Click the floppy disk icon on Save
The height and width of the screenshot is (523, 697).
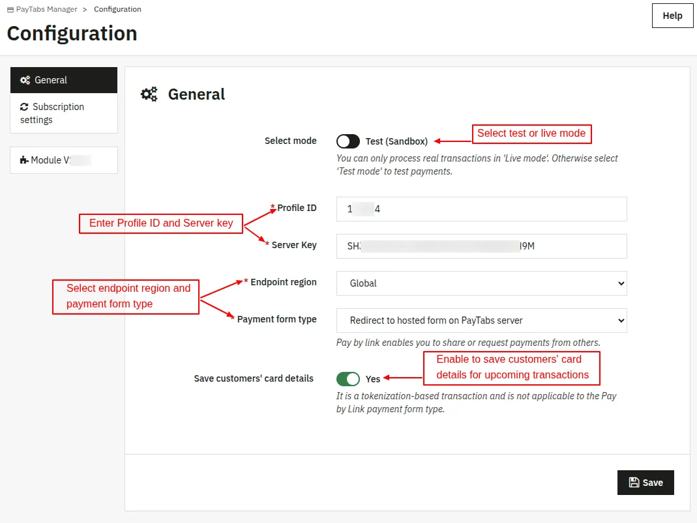click(x=634, y=483)
